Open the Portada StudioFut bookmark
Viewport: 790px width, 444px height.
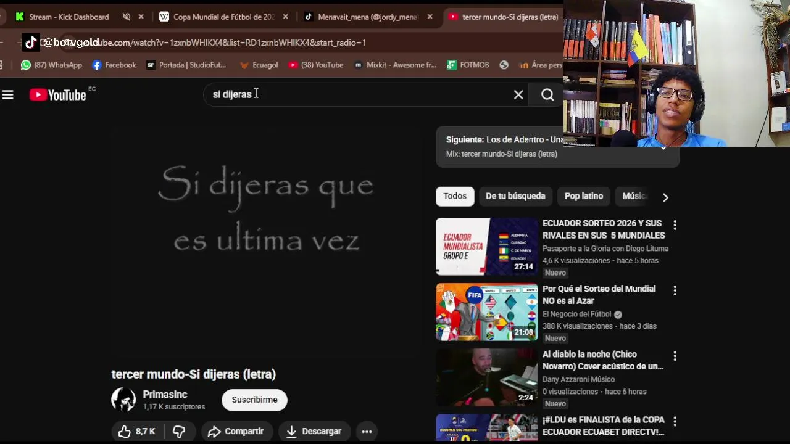[186, 65]
